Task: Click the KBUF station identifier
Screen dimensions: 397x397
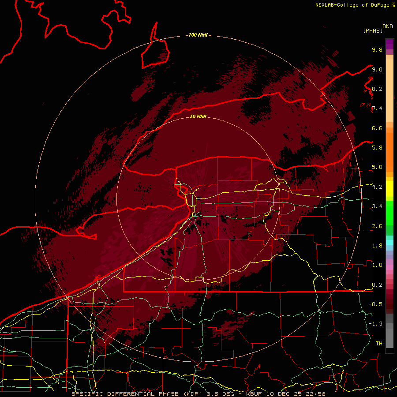Action: pyautogui.click(x=254, y=394)
